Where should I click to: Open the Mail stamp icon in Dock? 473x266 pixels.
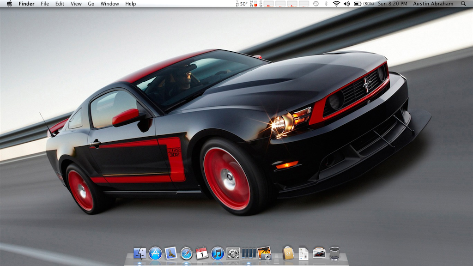tap(171, 254)
